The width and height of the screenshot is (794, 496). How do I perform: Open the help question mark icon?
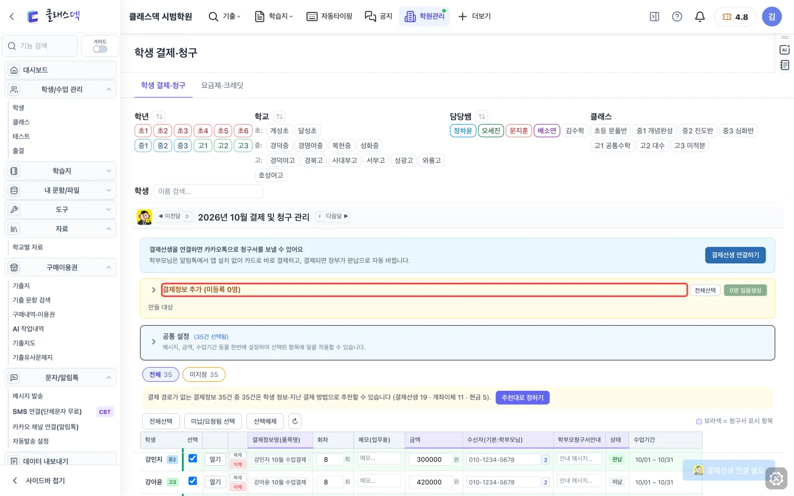677,17
